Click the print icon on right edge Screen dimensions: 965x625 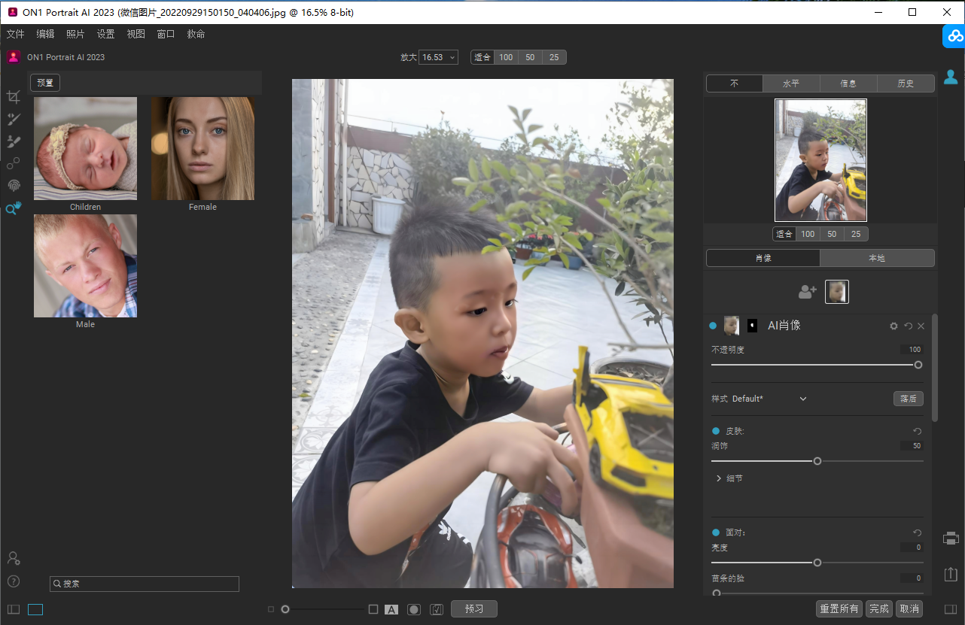[x=951, y=539]
